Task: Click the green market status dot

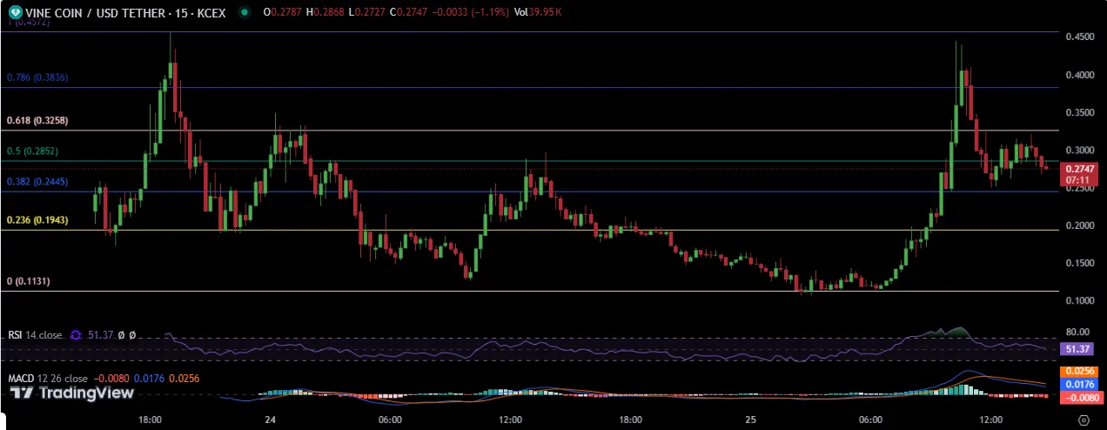Action: 245,12
